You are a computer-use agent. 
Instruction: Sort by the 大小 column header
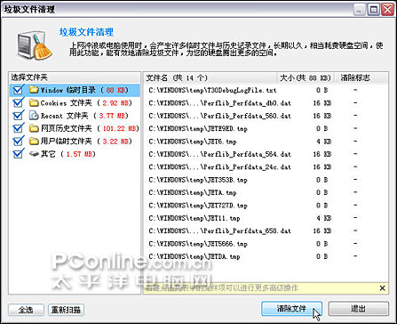pos(306,77)
